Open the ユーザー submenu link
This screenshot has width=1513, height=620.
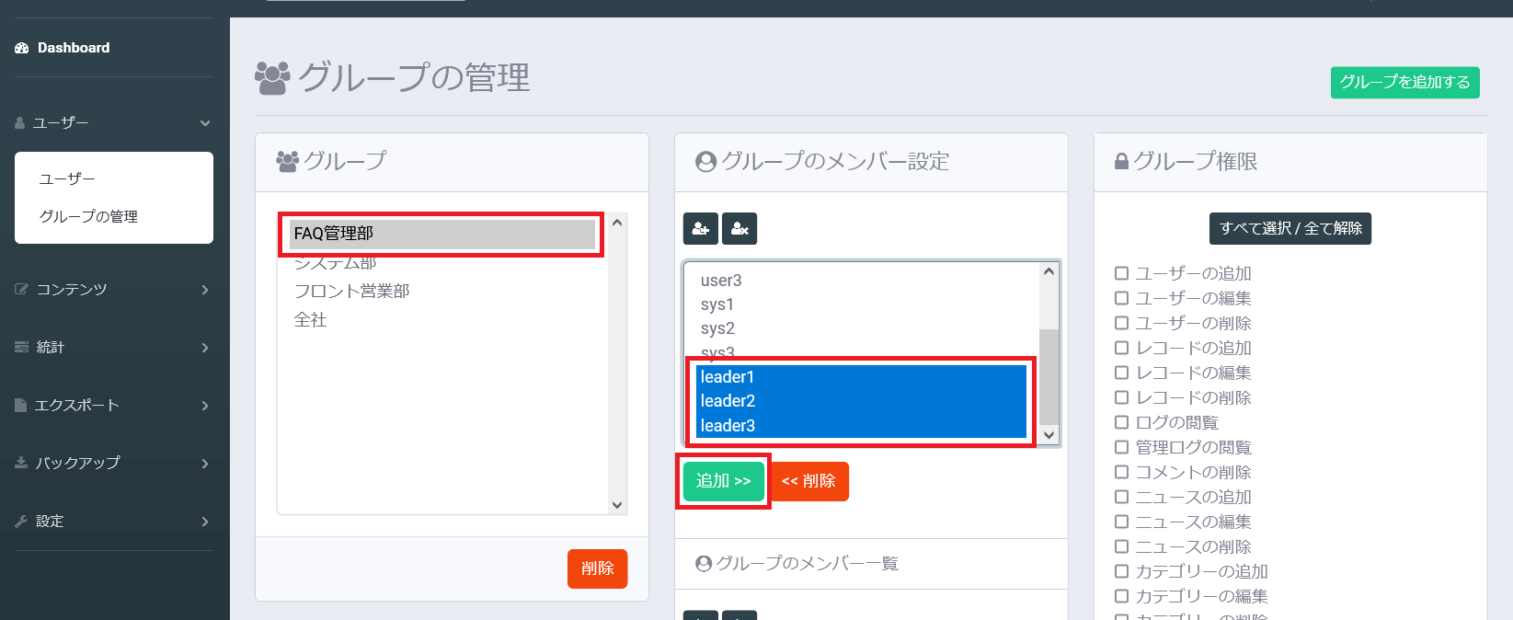point(67,178)
